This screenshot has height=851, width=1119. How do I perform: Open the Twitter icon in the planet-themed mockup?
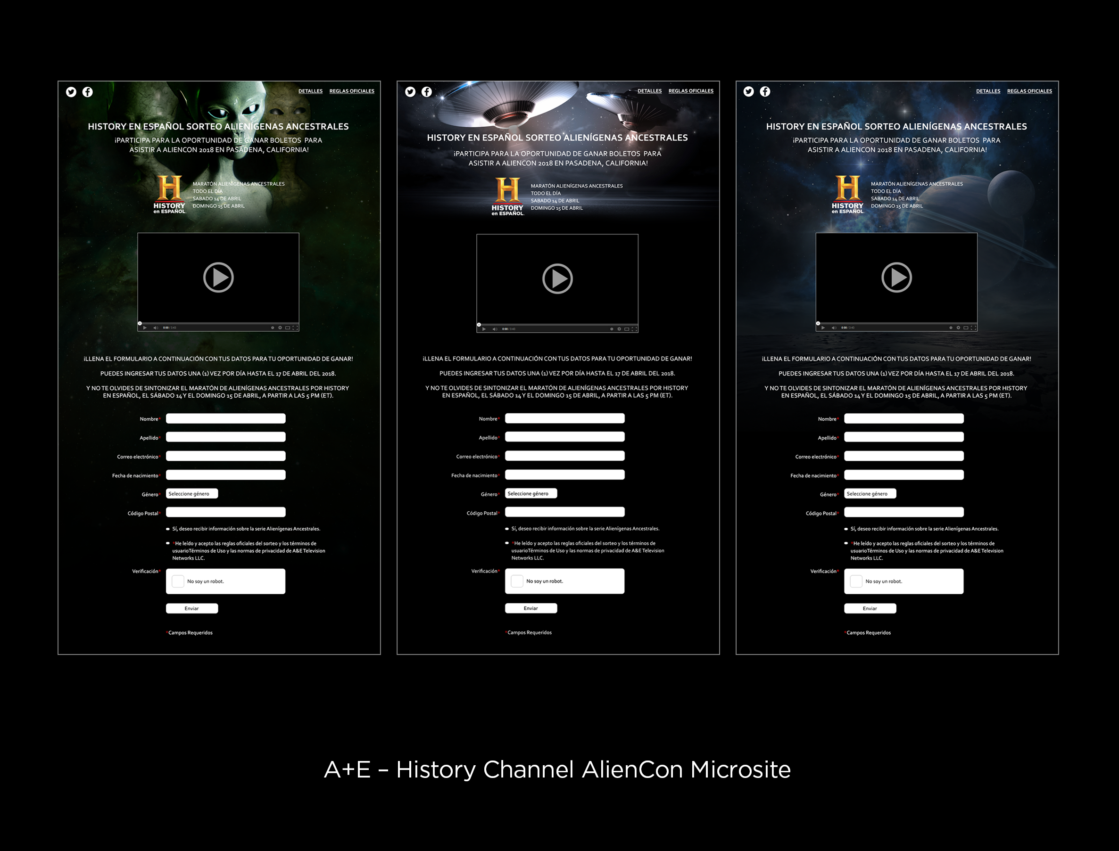tap(748, 91)
